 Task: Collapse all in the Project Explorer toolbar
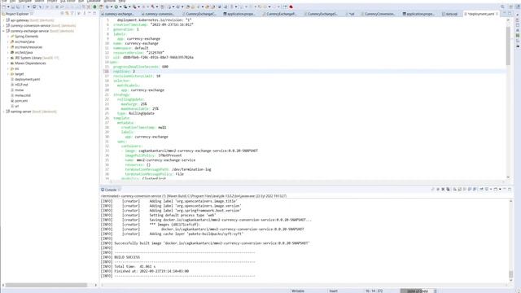click(x=62, y=14)
